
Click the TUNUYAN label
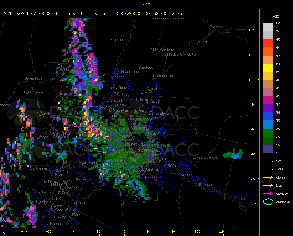pos(76,214)
